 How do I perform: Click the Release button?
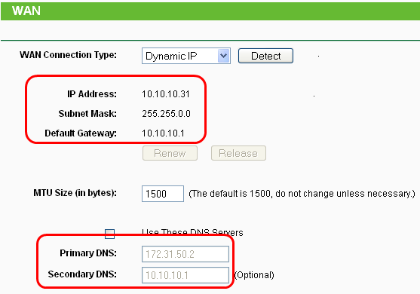pos(238,153)
